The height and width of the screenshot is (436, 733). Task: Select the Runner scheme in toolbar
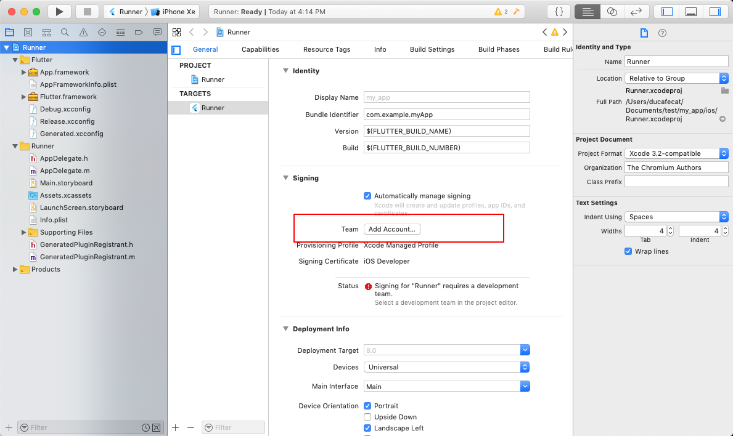[125, 12]
